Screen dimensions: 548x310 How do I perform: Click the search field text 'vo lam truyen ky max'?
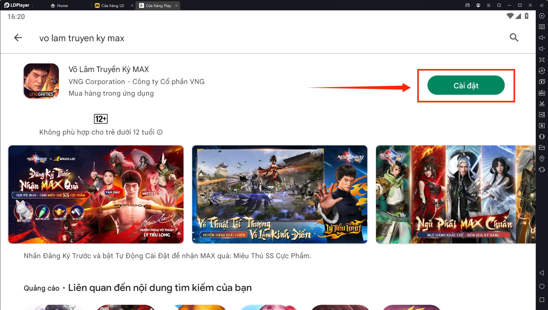click(82, 38)
